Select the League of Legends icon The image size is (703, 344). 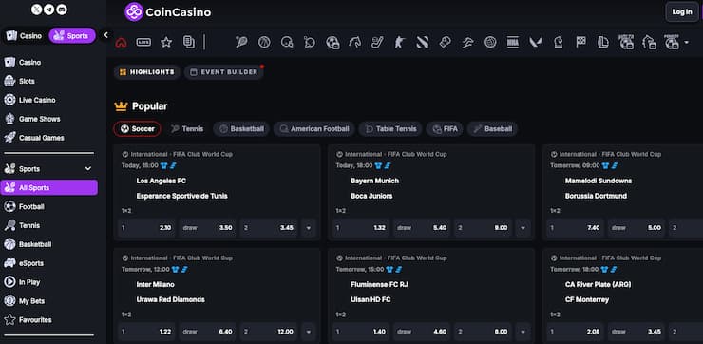[x=603, y=42]
